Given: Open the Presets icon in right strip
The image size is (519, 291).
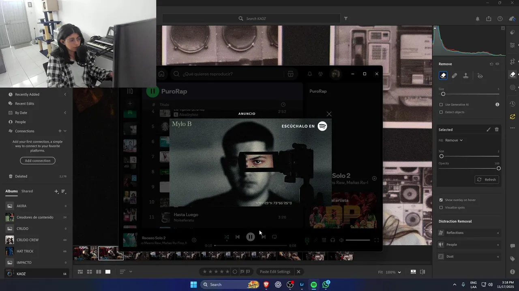Looking at the screenshot, I should pos(513,32).
